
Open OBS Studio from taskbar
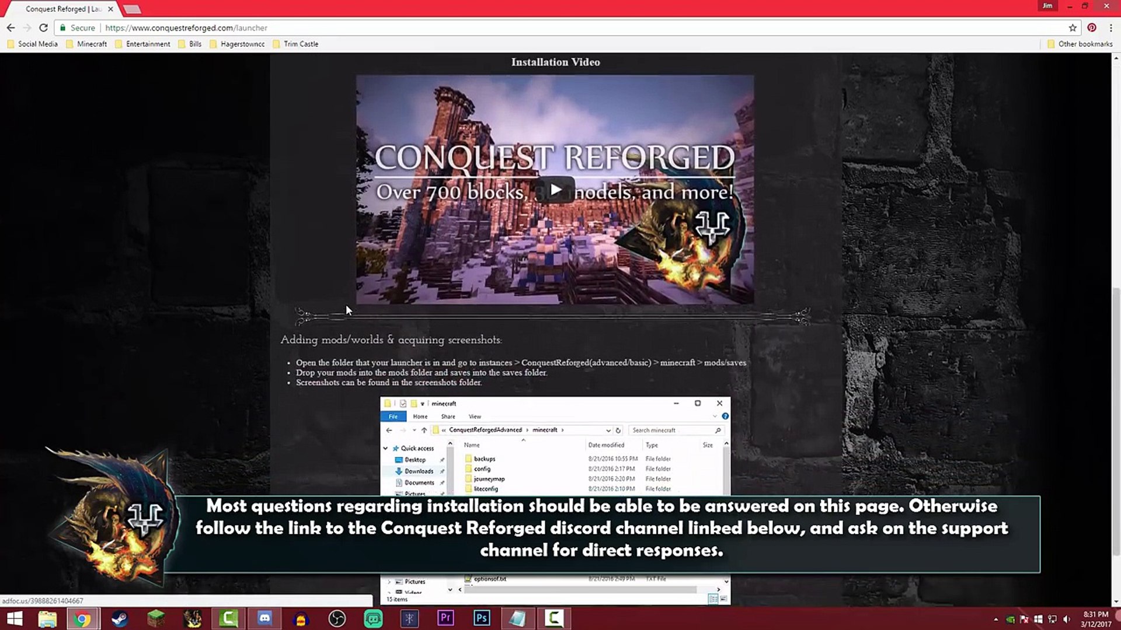[337, 618]
